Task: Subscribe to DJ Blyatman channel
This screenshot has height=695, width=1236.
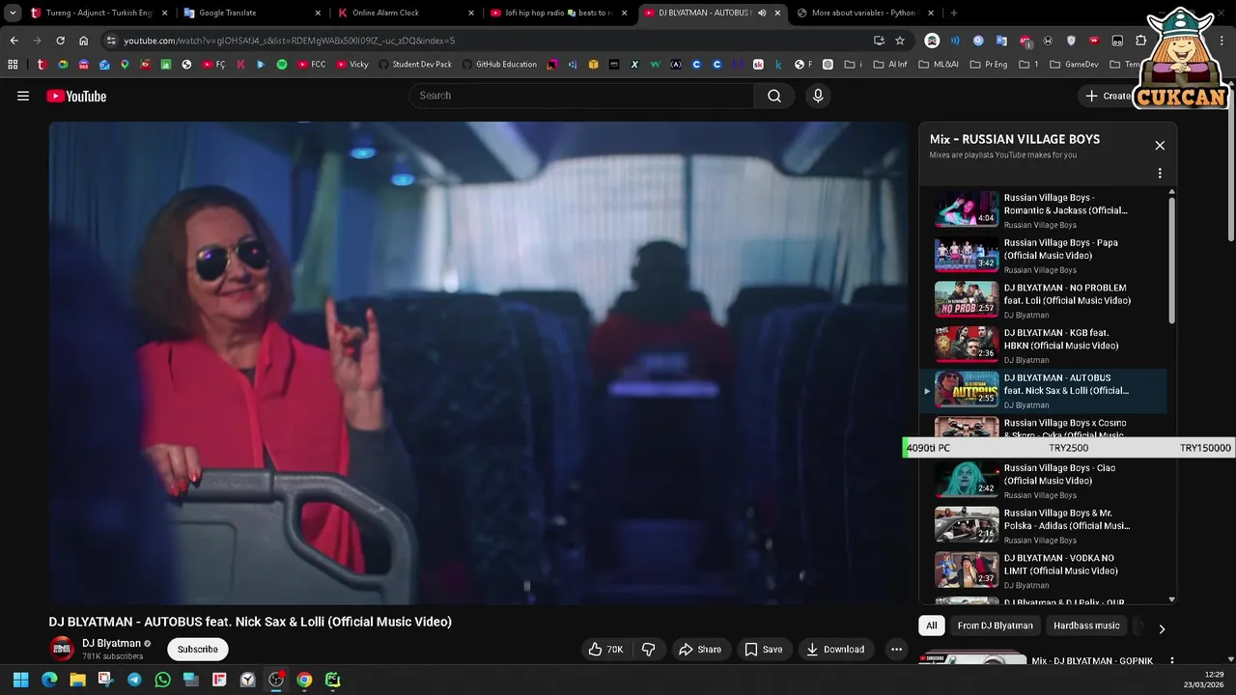Action: click(x=198, y=650)
